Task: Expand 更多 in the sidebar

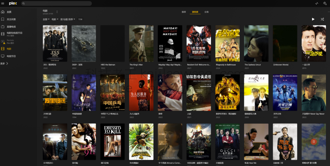Action: 4,63
